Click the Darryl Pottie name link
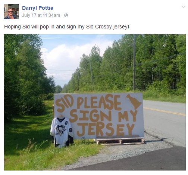This screenshot has height=175, width=188. point(38,8)
